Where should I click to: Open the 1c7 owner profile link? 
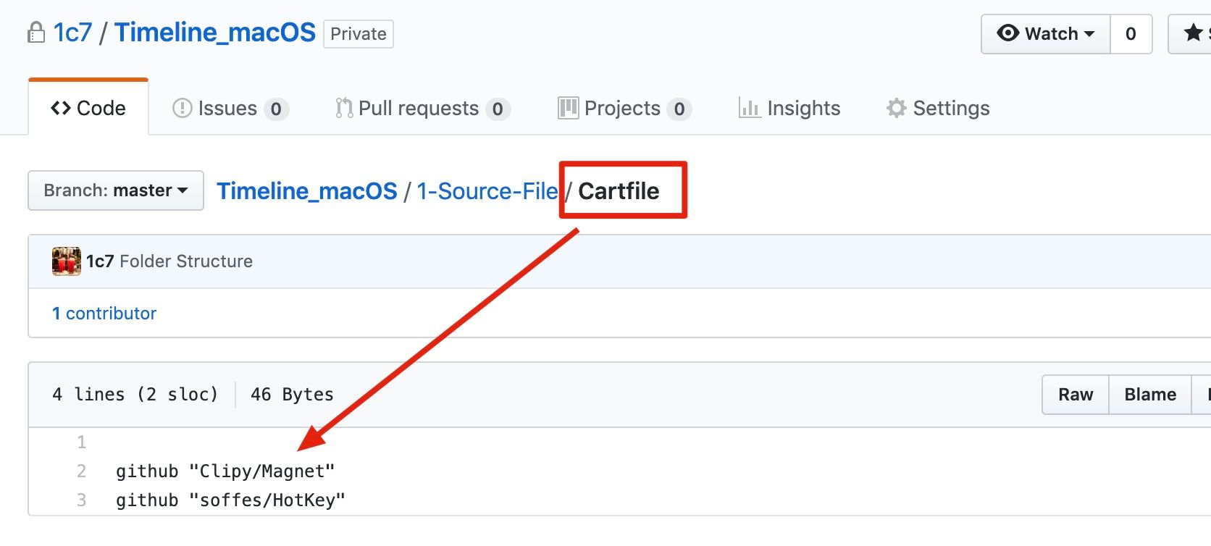point(72,33)
